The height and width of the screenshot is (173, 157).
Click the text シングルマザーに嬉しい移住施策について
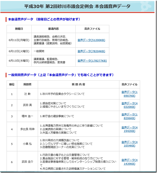[67, 144]
